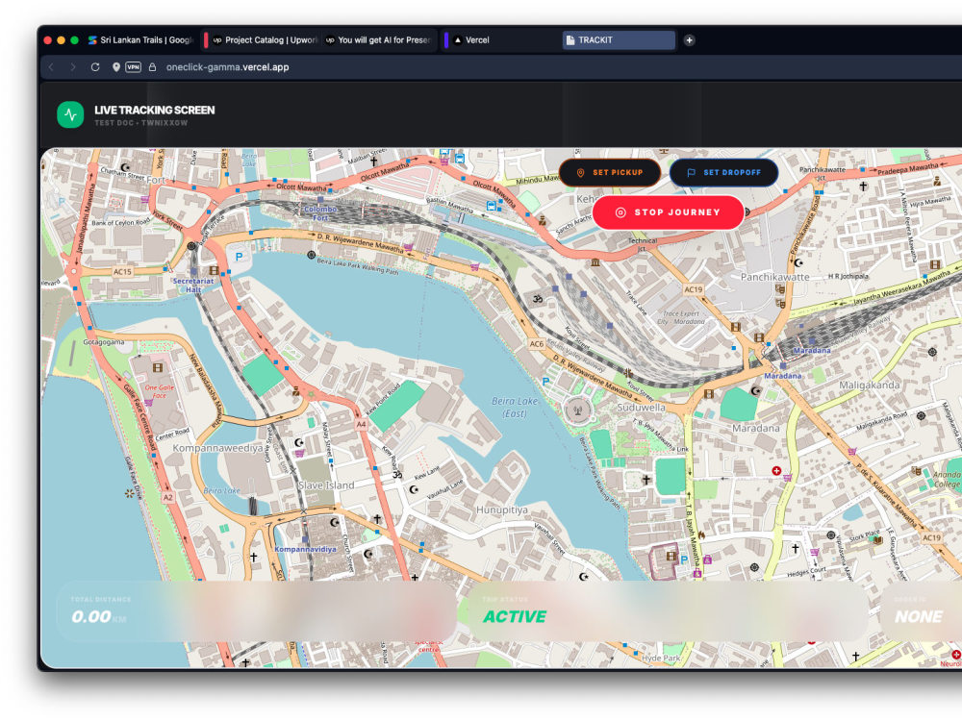Click the ACTIVE trip status card
The width and height of the screenshot is (962, 721).
[668, 611]
